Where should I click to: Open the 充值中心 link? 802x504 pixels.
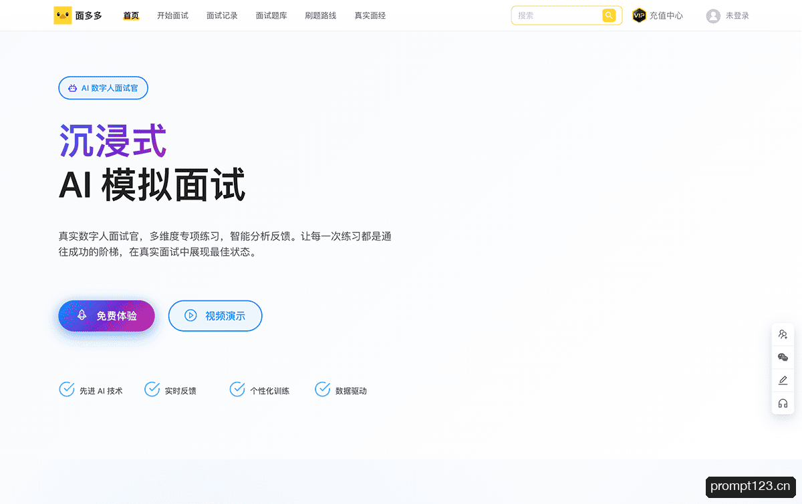pos(666,15)
